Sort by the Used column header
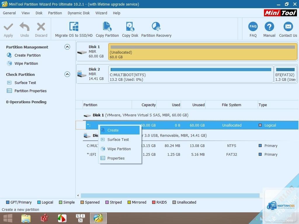 pos(168,105)
